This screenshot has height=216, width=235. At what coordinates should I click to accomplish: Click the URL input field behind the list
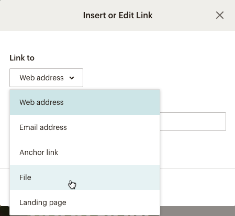[x=193, y=122]
